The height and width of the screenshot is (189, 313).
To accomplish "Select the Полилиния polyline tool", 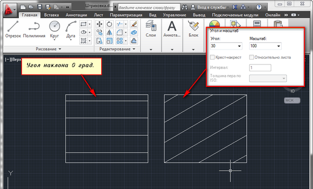I will pyautogui.click(x=34, y=30).
